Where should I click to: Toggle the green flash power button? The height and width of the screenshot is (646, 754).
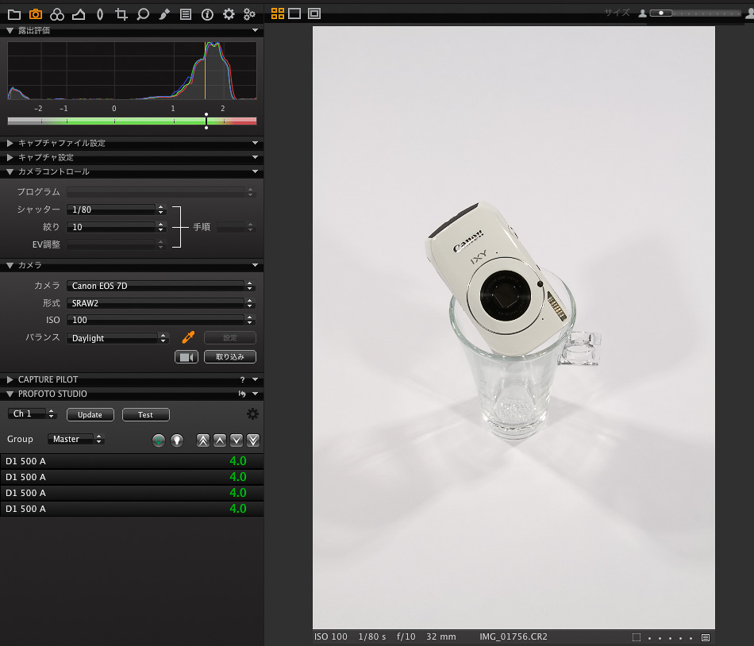click(x=159, y=440)
